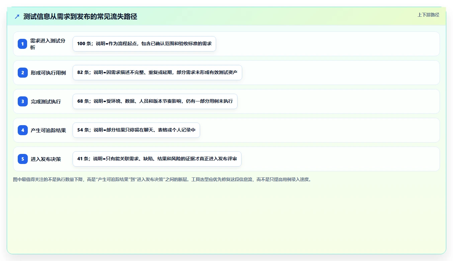Viewport: 453px width, 261px height.
Task: Click the title 测试信息从需求到发布的常见流失路径
Action: (x=80, y=16)
